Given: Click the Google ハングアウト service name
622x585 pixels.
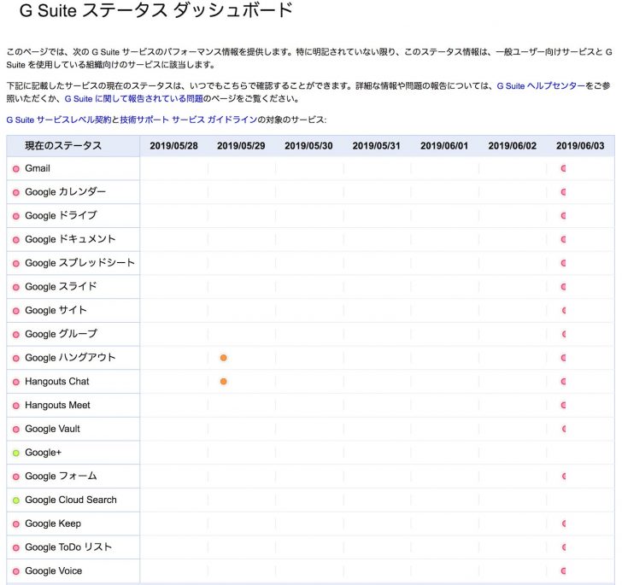Looking at the screenshot, I should click(70, 358).
